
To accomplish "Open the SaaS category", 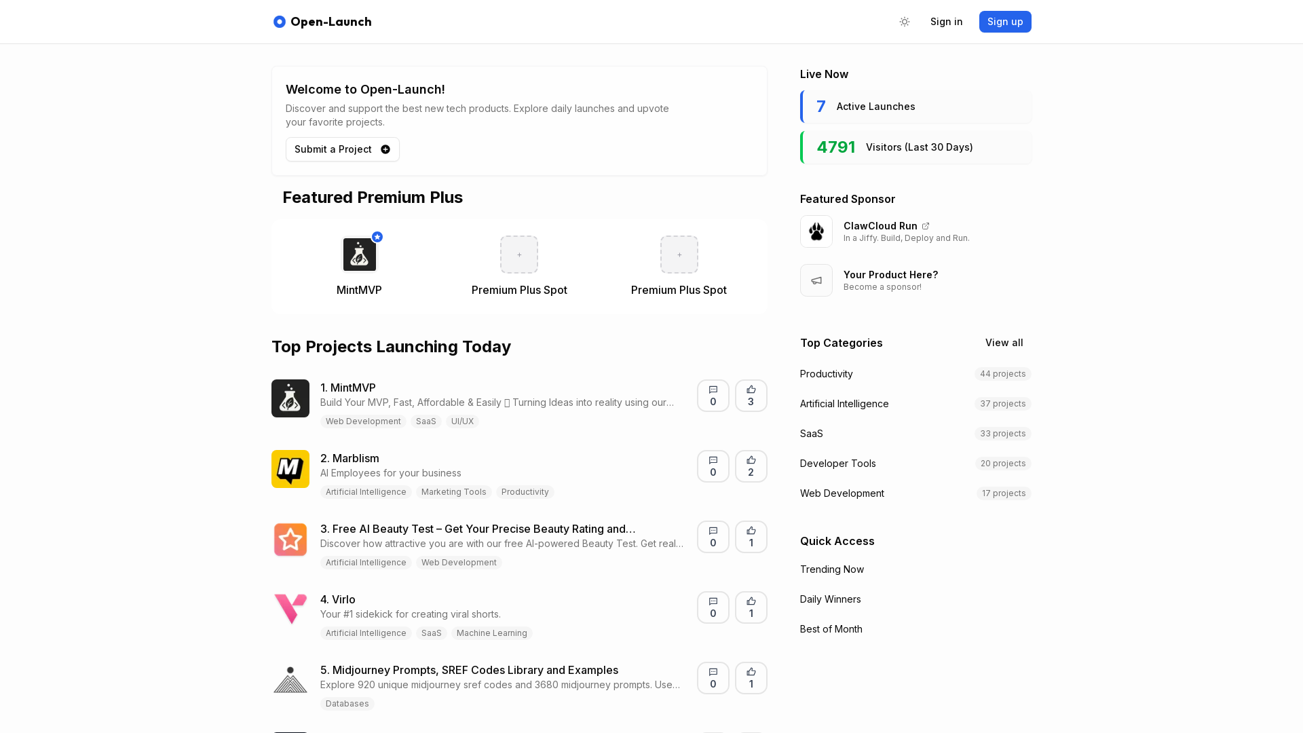I will [811, 434].
